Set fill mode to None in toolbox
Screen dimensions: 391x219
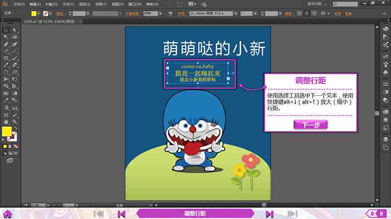point(16,147)
